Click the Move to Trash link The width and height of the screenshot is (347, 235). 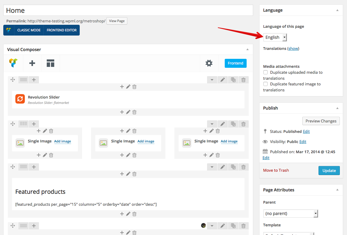click(x=276, y=170)
